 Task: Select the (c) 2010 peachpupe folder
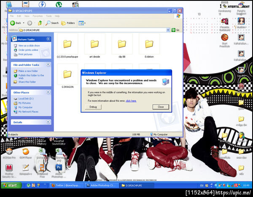coord(67,46)
